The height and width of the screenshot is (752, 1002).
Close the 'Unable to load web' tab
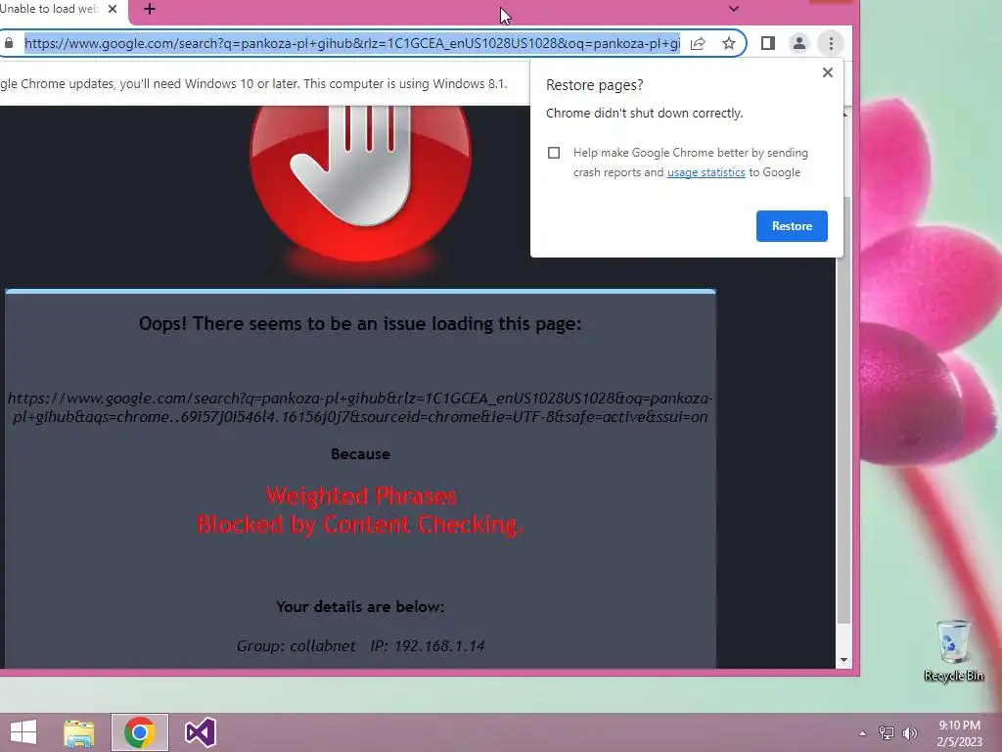[x=113, y=9]
